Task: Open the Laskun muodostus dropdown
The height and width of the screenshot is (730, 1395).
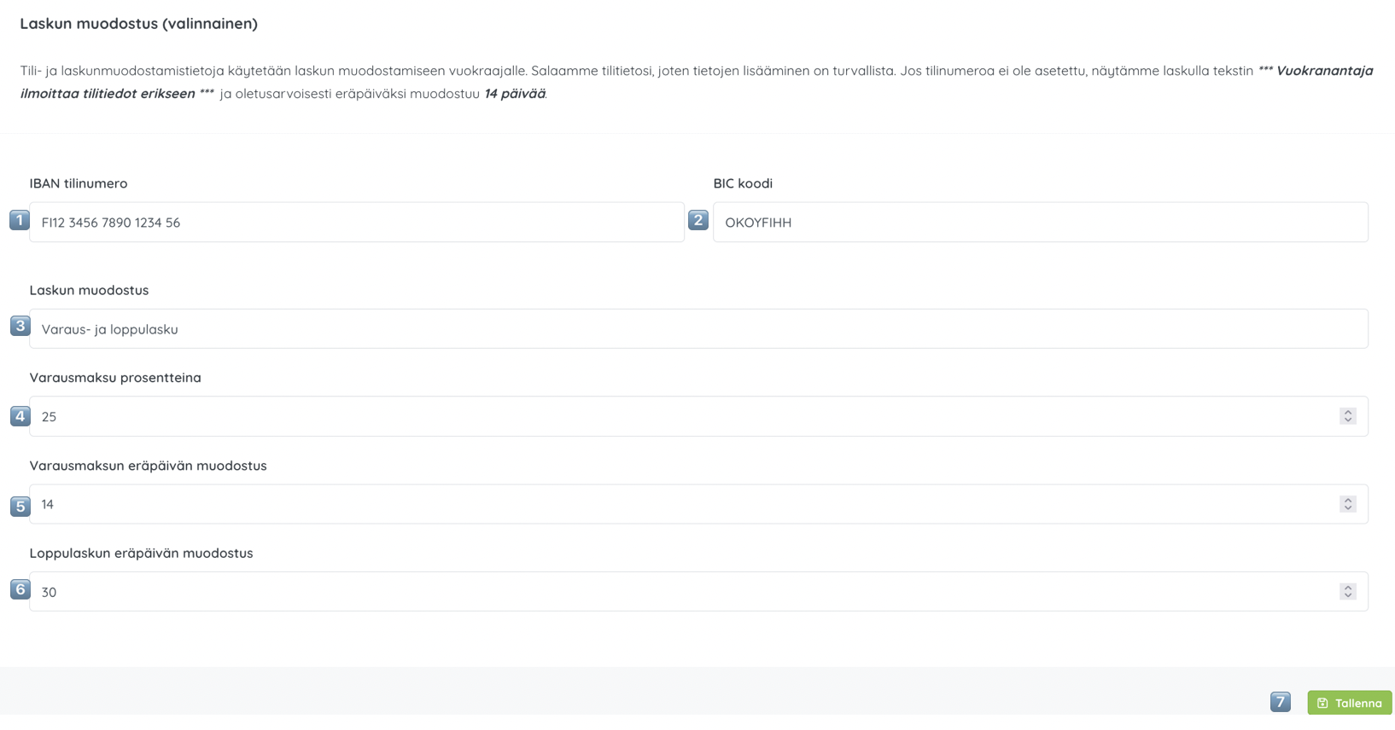Action: point(697,329)
